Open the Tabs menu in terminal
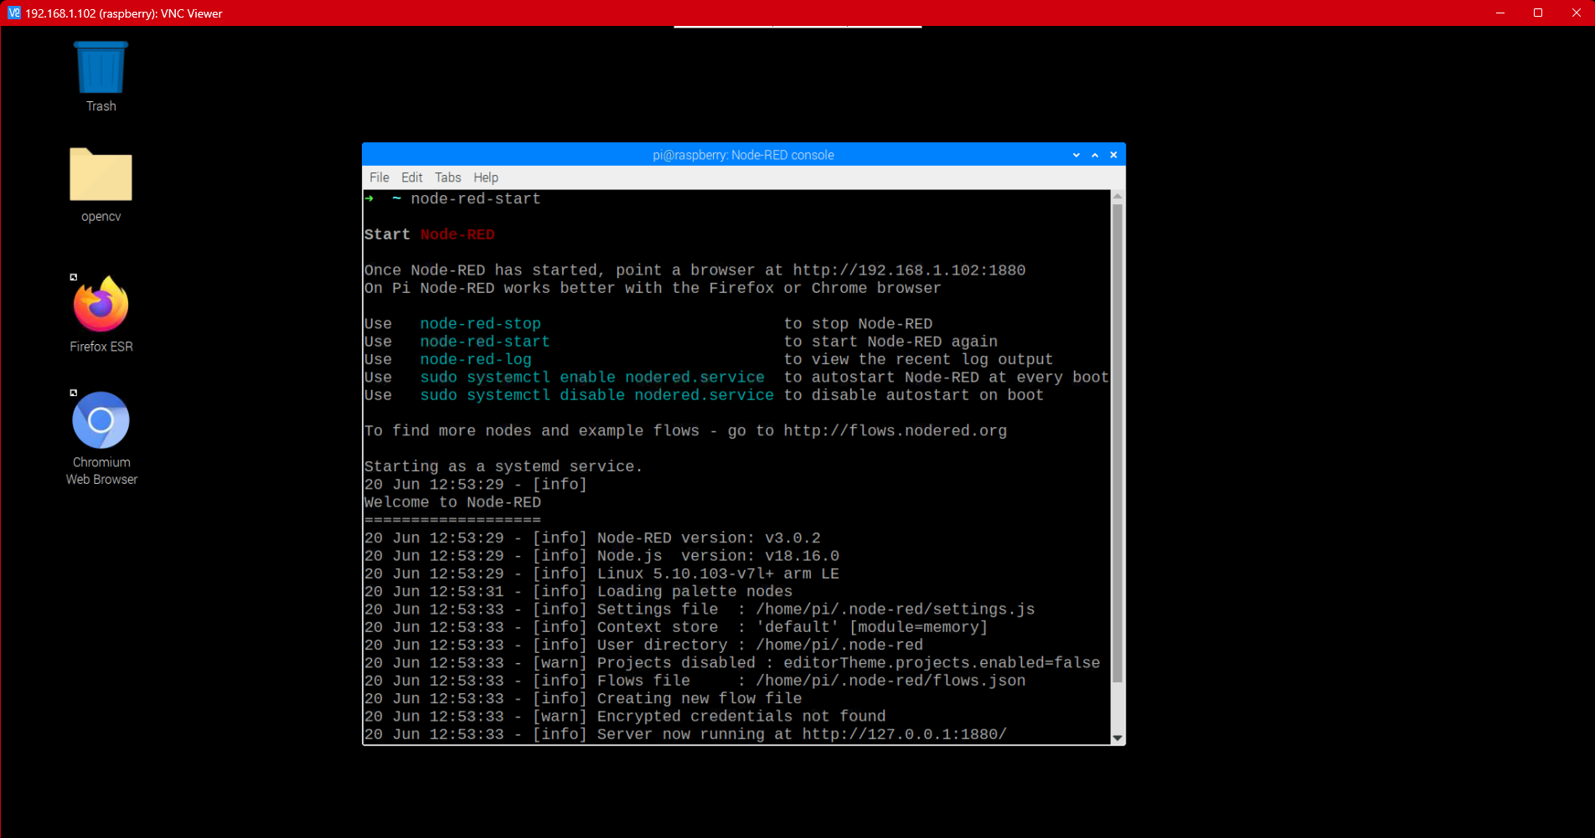Viewport: 1595px width, 838px height. coord(447,177)
